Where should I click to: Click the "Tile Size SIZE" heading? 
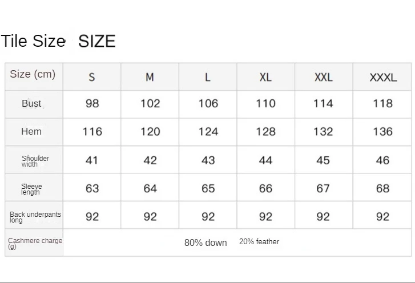[58, 41]
